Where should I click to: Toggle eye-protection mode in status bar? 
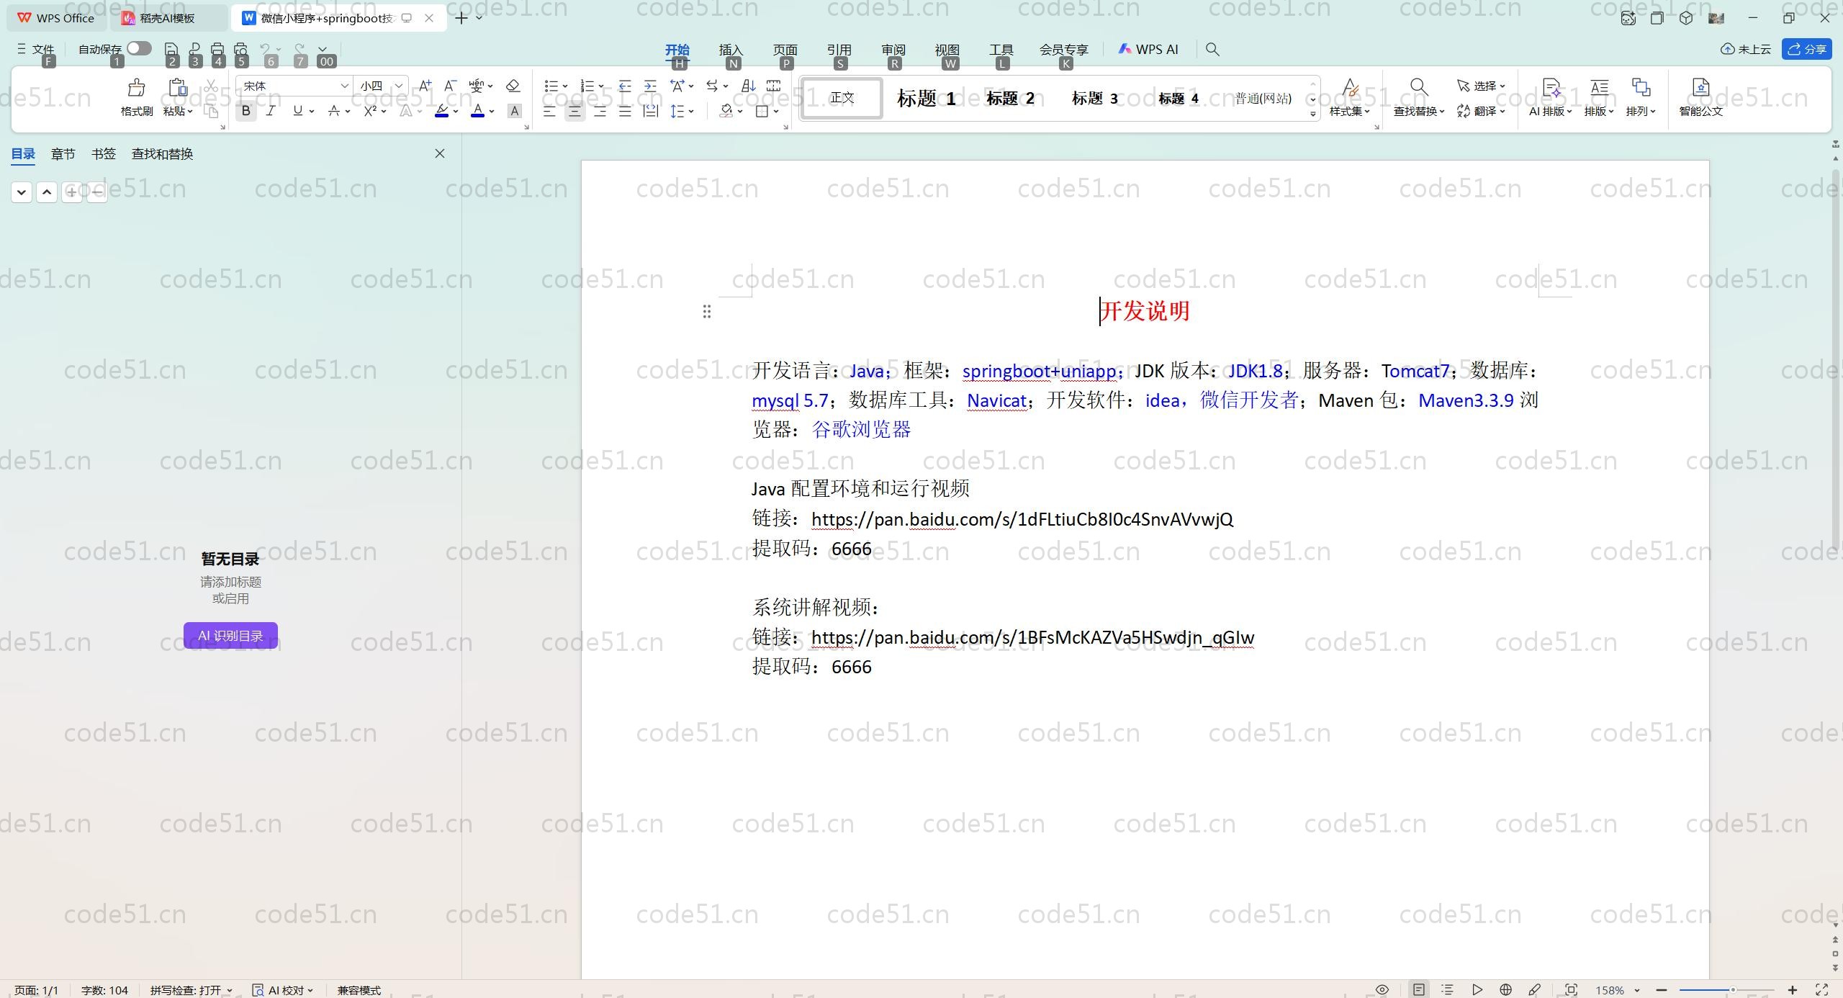pyautogui.click(x=1382, y=989)
